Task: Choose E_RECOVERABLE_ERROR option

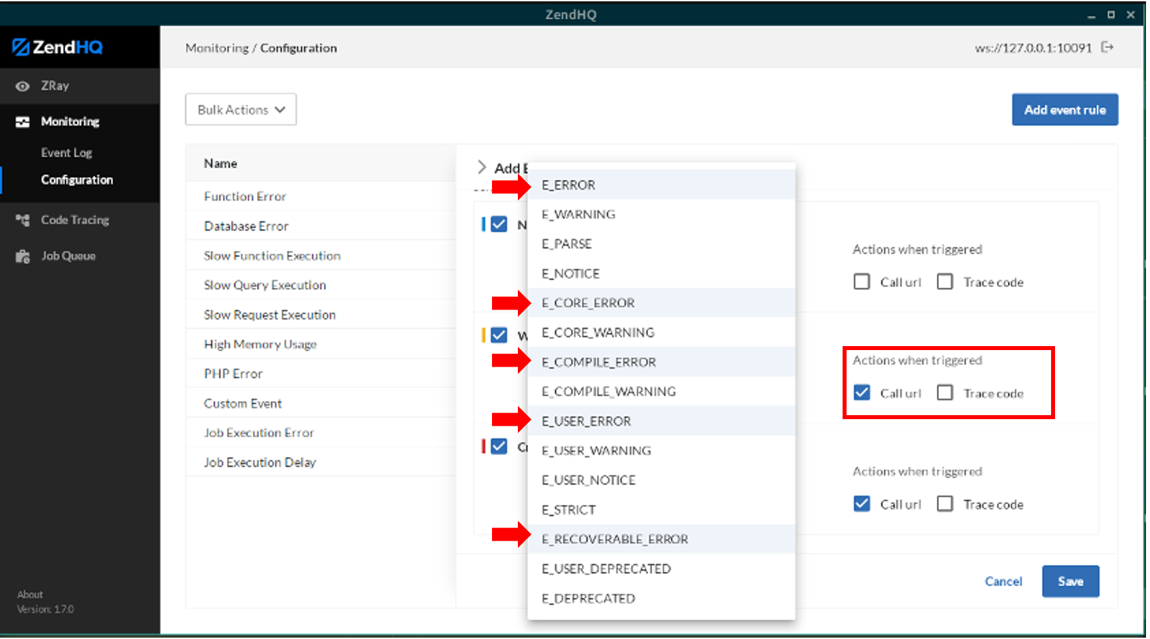Action: [661, 540]
